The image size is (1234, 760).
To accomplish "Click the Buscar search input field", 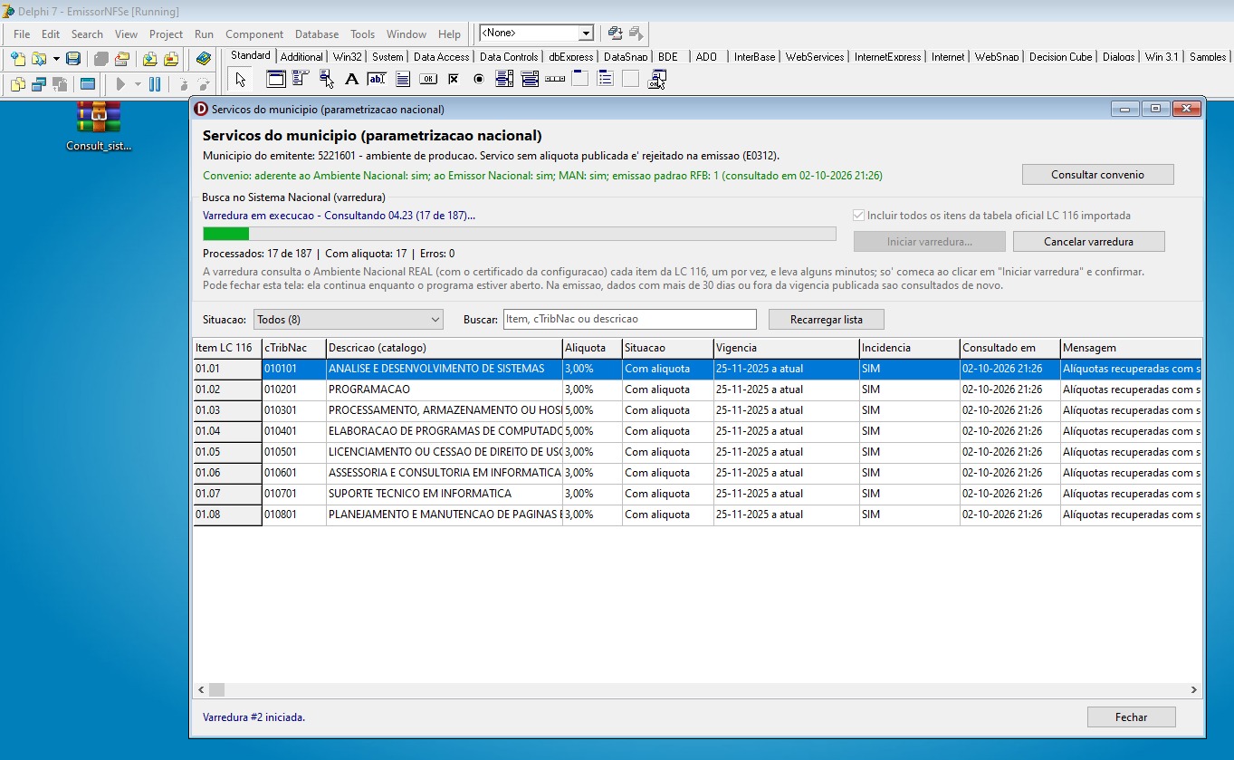I will (629, 319).
